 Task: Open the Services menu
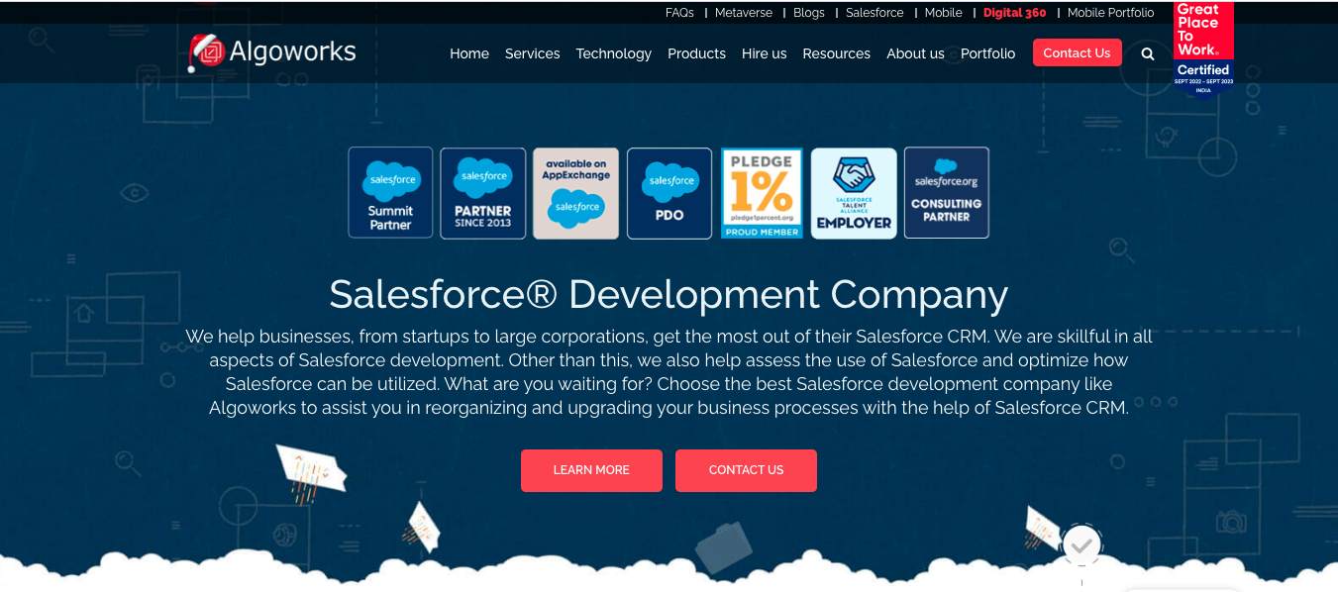[533, 53]
